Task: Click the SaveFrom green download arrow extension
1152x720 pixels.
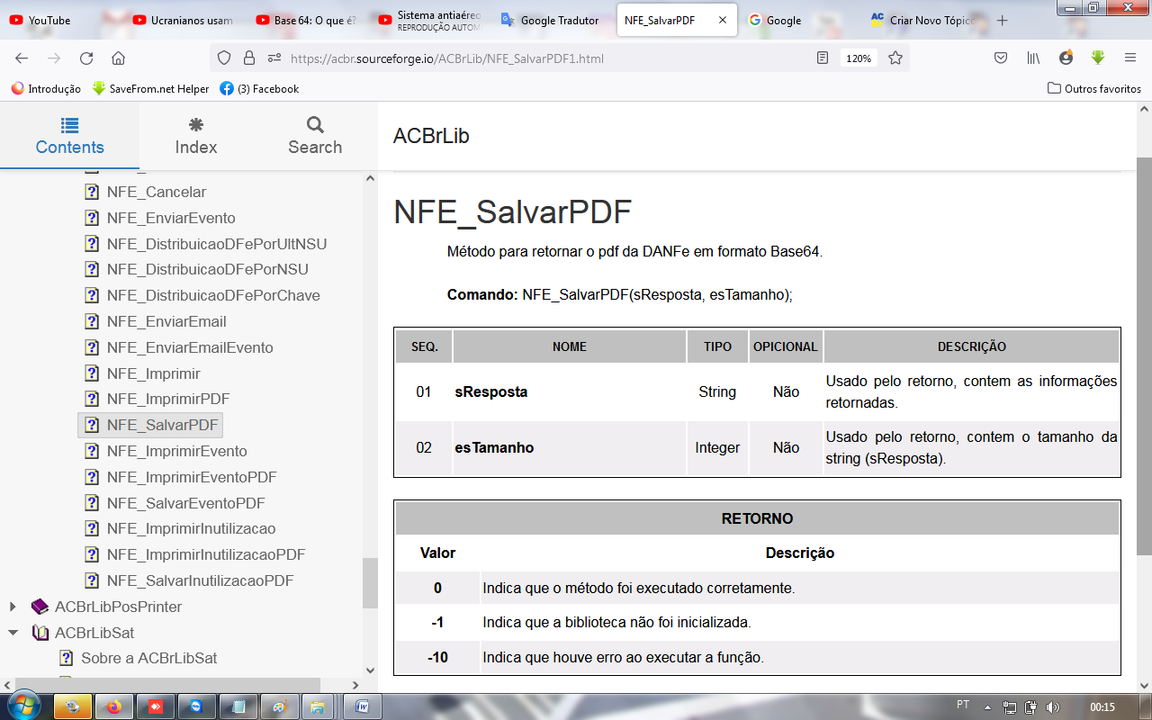Action: 1098,58
